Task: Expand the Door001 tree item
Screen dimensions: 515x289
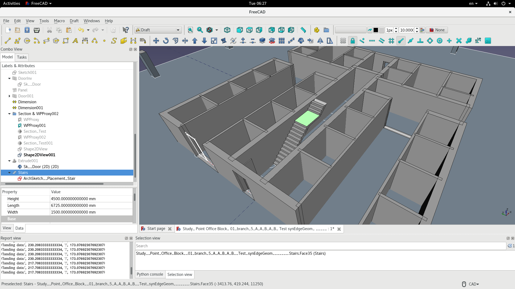Action: [x=9, y=96]
